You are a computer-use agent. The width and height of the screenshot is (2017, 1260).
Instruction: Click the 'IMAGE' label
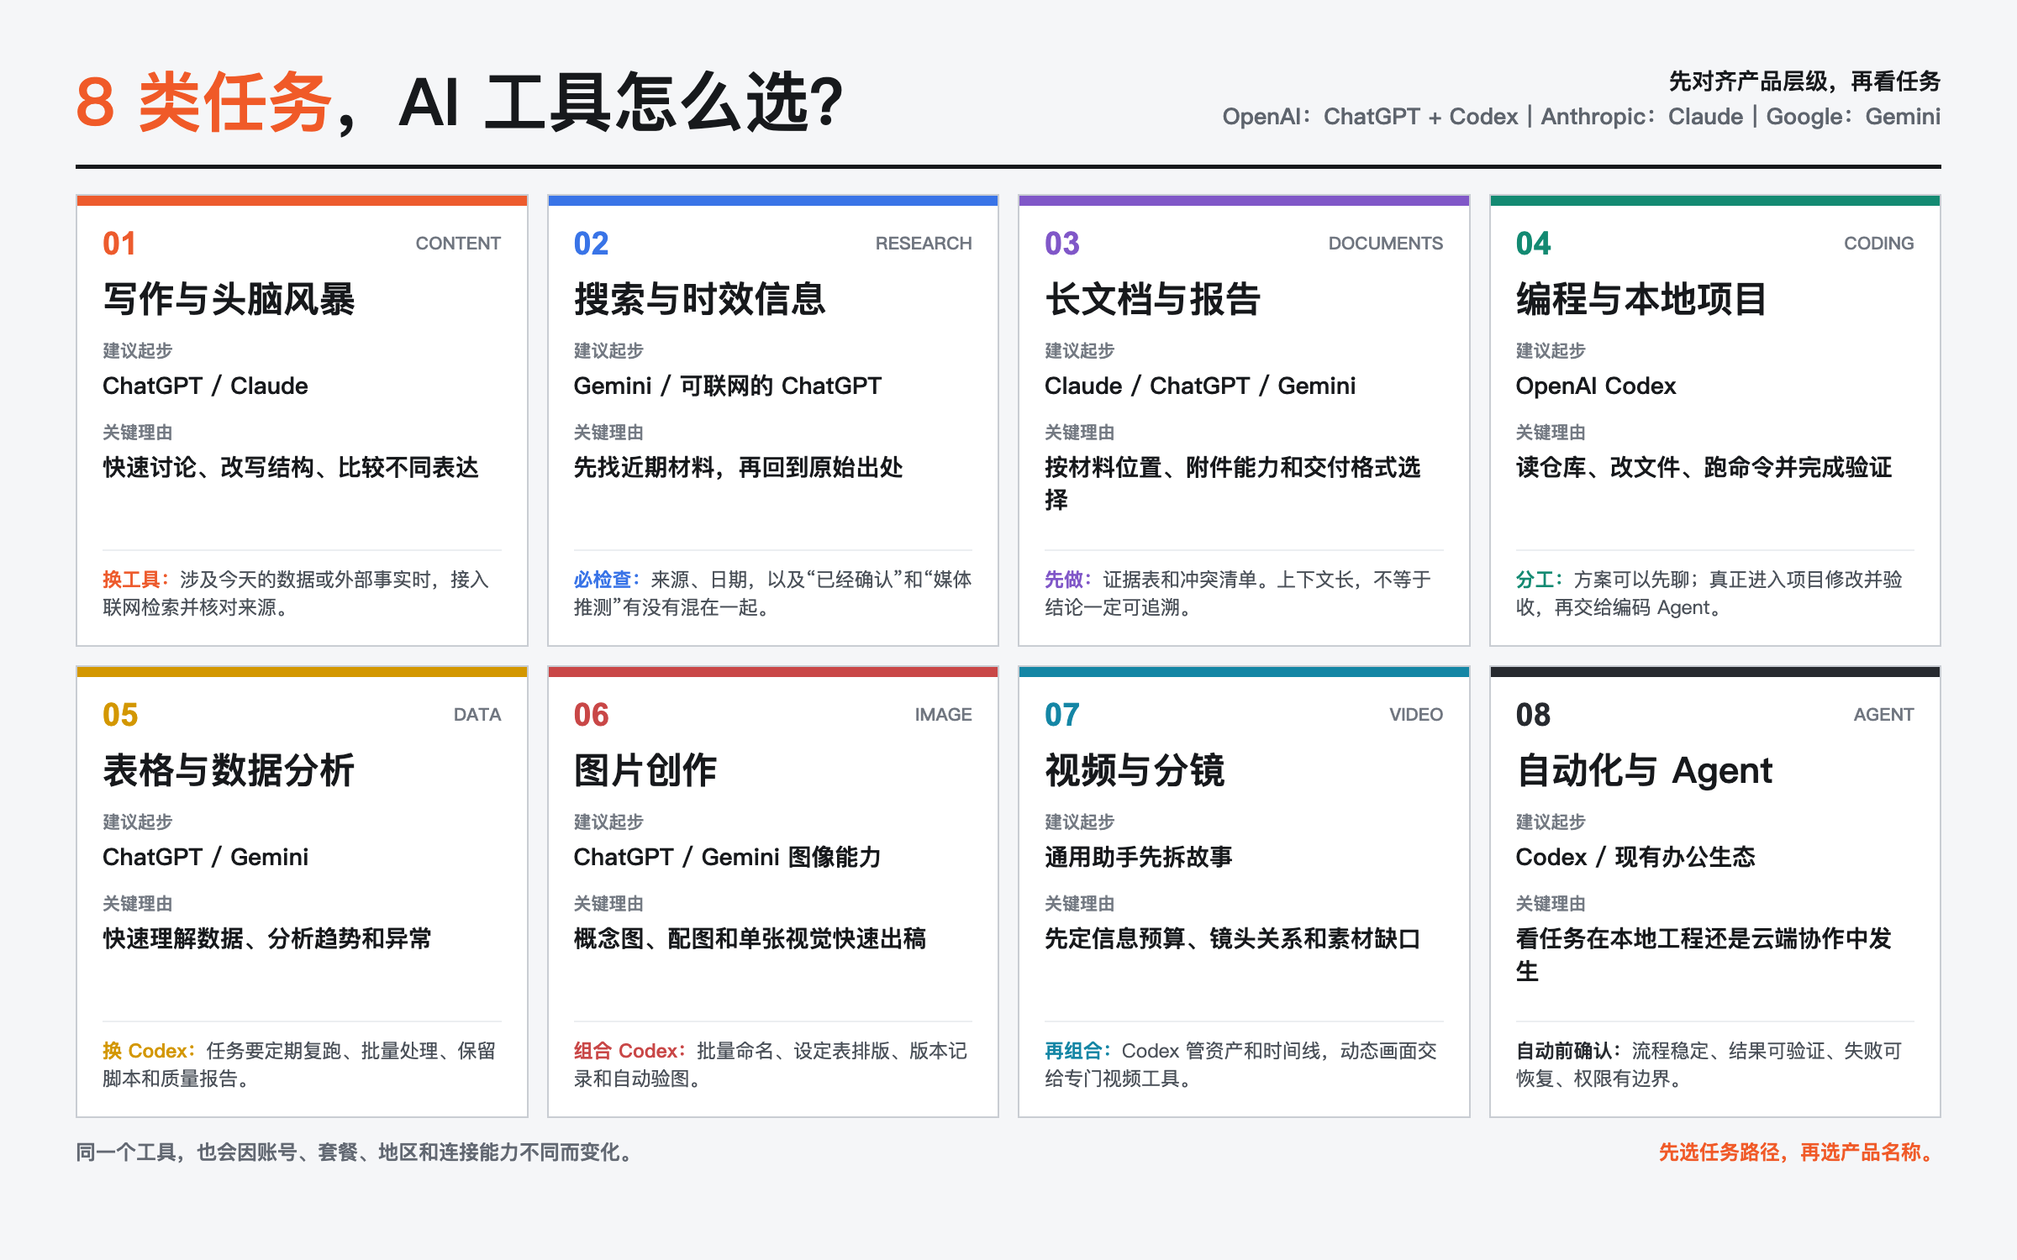coord(944,715)
